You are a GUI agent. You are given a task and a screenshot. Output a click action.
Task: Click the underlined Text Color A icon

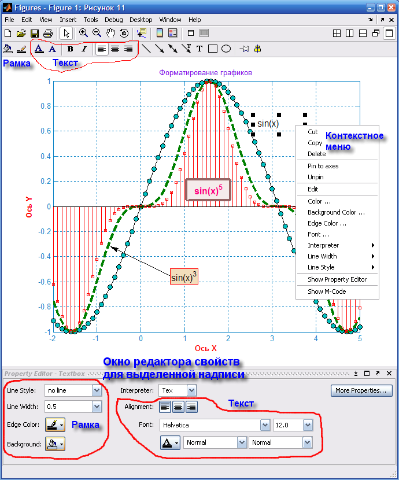(x=39, y=49)
